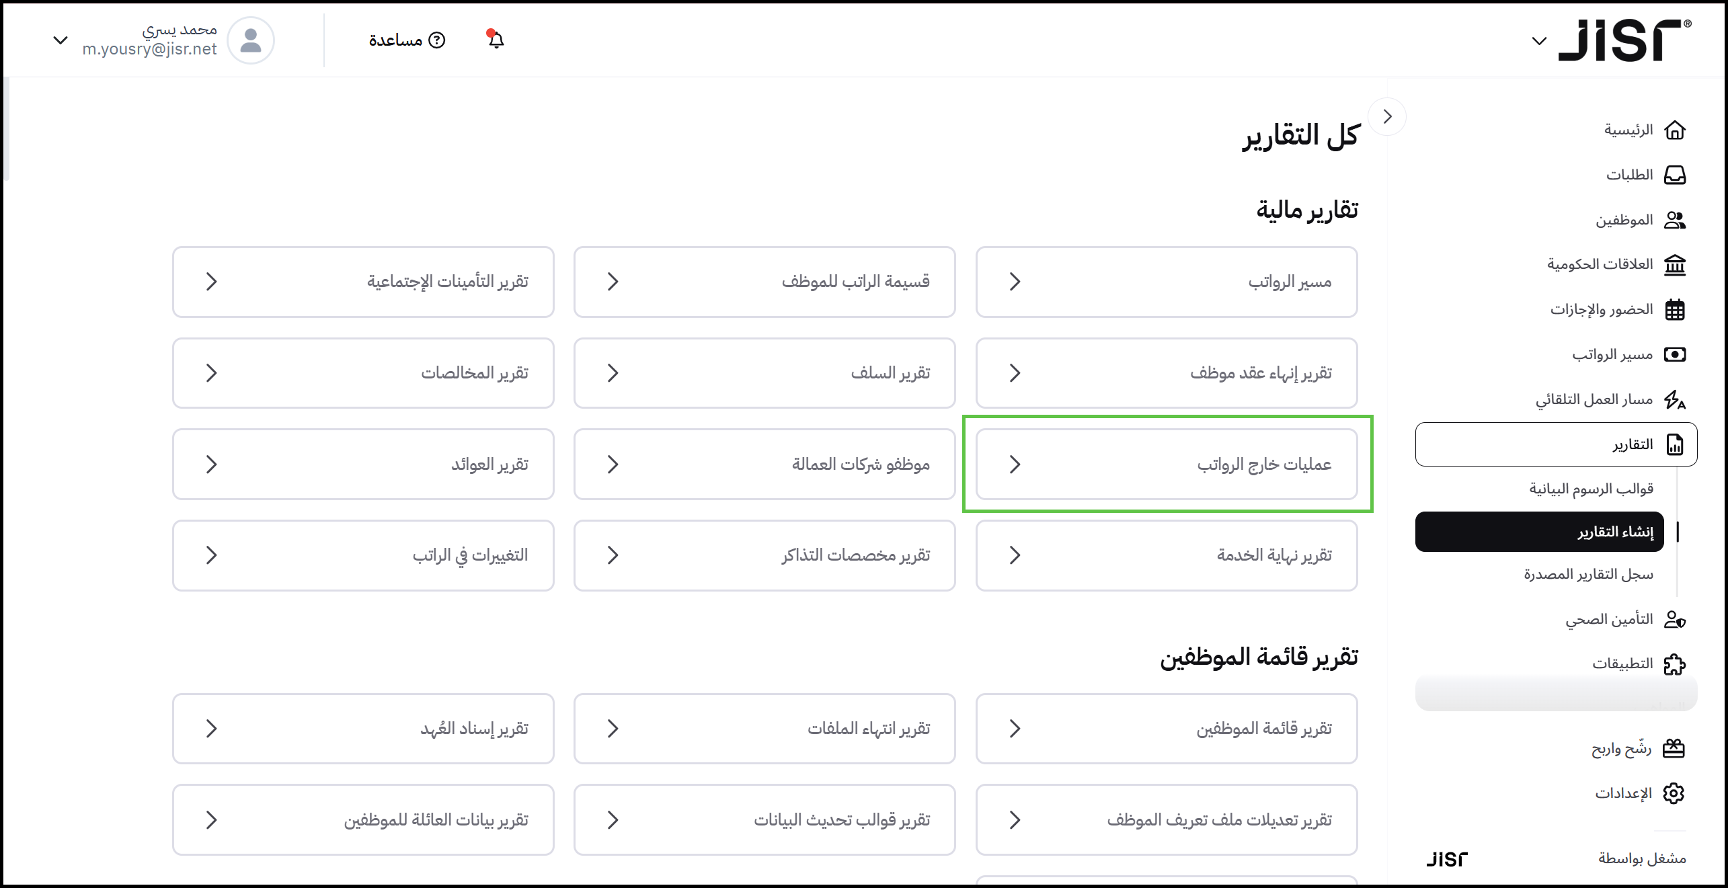Viewport: 1728px width, 888px height.
Task: Open the settings gear icon (الإعدادات)
Action: [1674, 793]
